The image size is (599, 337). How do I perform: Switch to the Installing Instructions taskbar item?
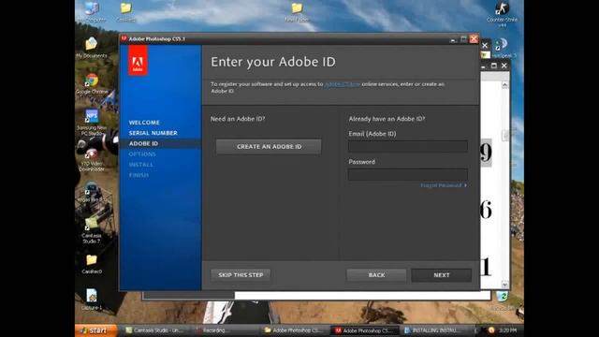433,330
